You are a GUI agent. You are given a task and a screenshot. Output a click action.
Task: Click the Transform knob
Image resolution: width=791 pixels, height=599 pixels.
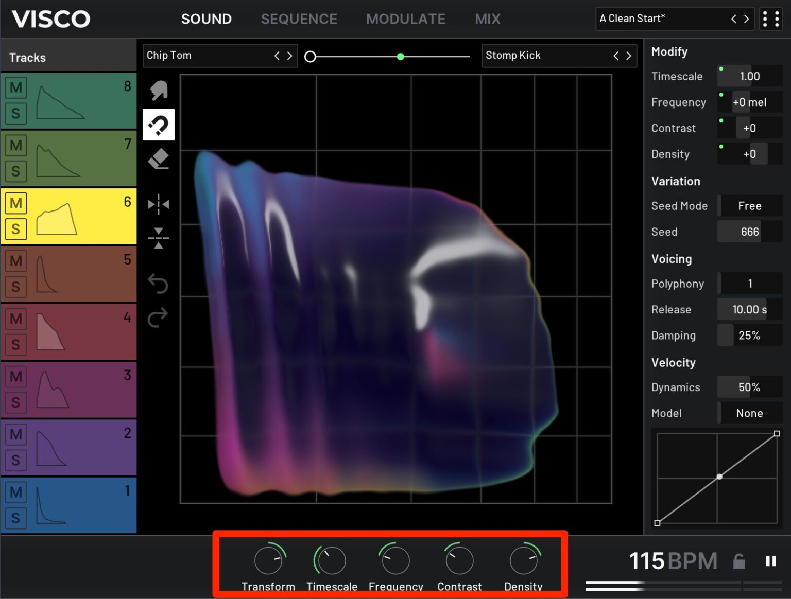click(268, 560)
